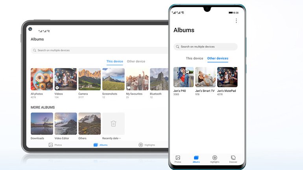The width and height of the screenshot is (303, 170).
Task: Select This device tab on the tablet
Action: [115, 61]
